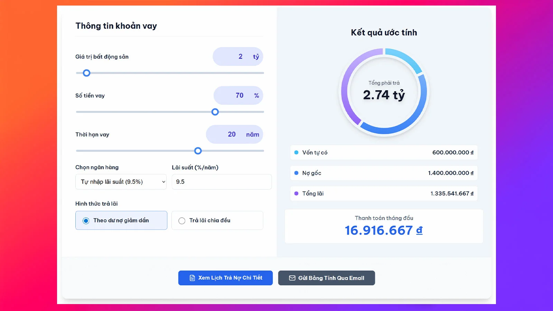The width and height of the screenshot is (553, 311).
Task: Open the Chọn ngân hàng dropdown
Action: pos(121,182)
